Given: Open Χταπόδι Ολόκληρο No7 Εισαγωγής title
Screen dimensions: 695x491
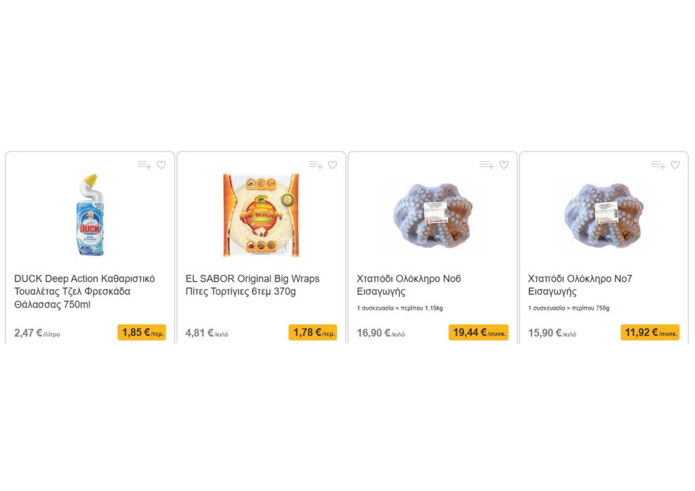Looking at the screenshot, I should coord(580,285).
